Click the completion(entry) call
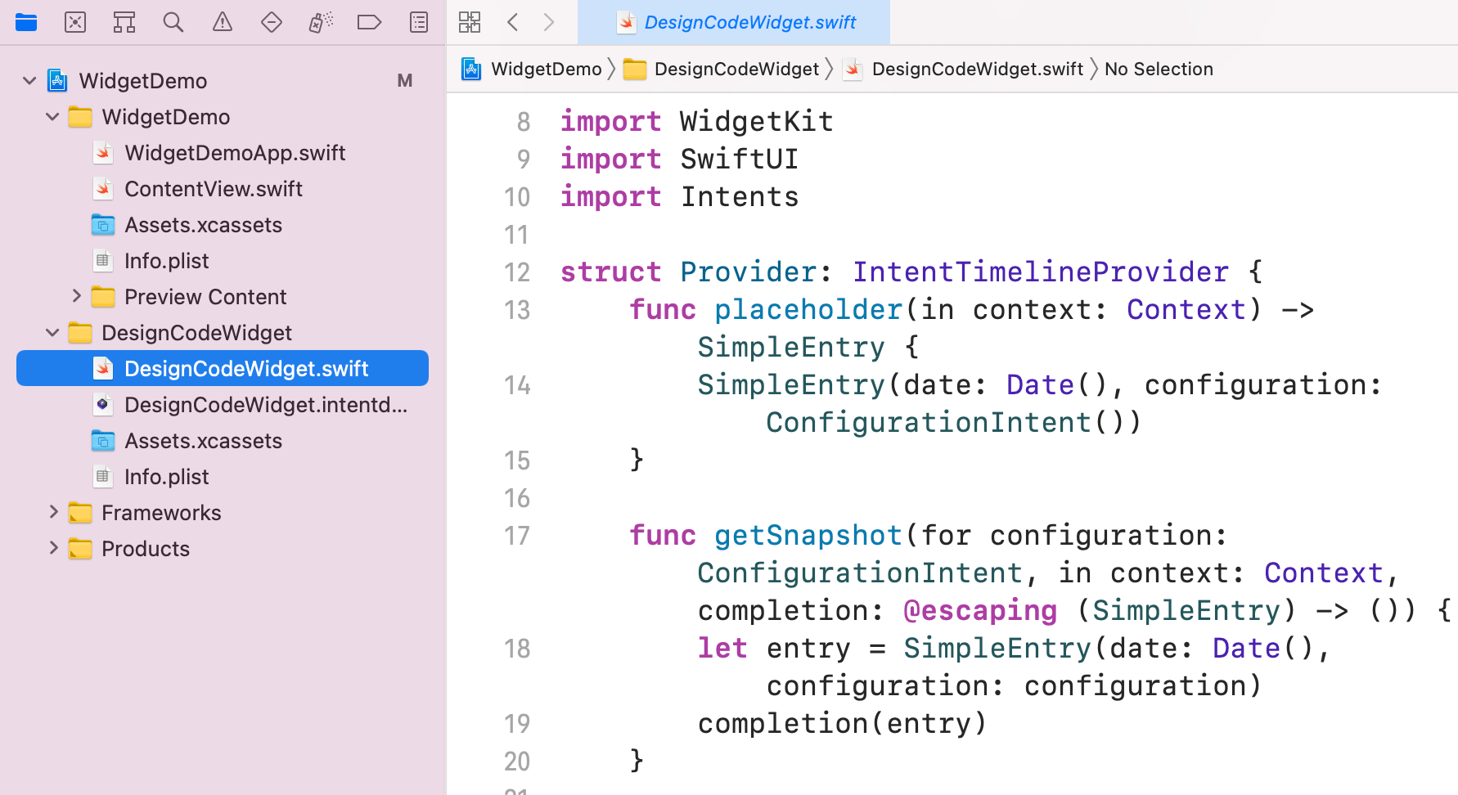This screenshot has height=795, width=1458. click(843, 724)
